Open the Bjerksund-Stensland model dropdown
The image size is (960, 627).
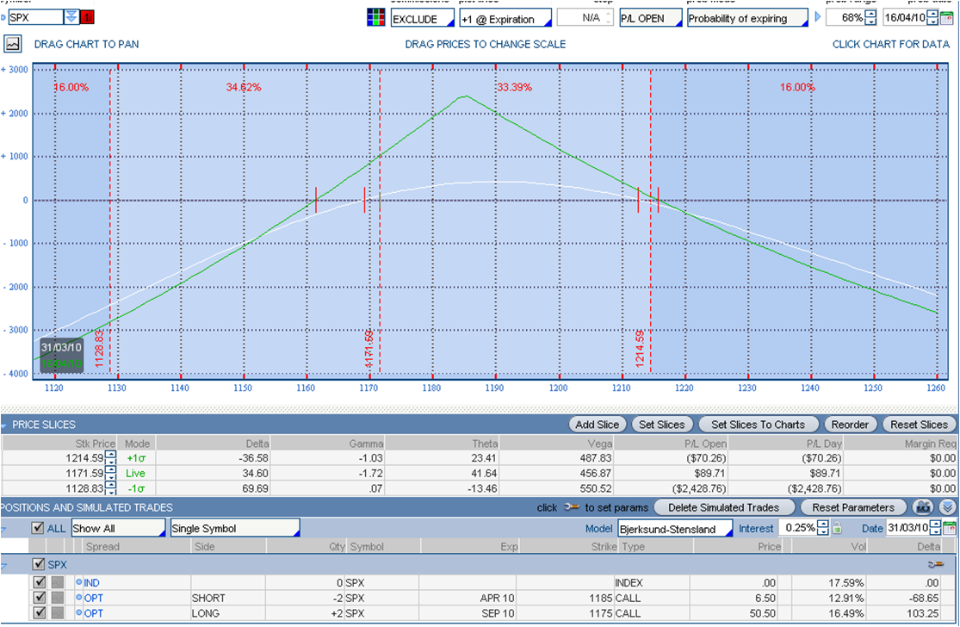click(x=674, y=529)
